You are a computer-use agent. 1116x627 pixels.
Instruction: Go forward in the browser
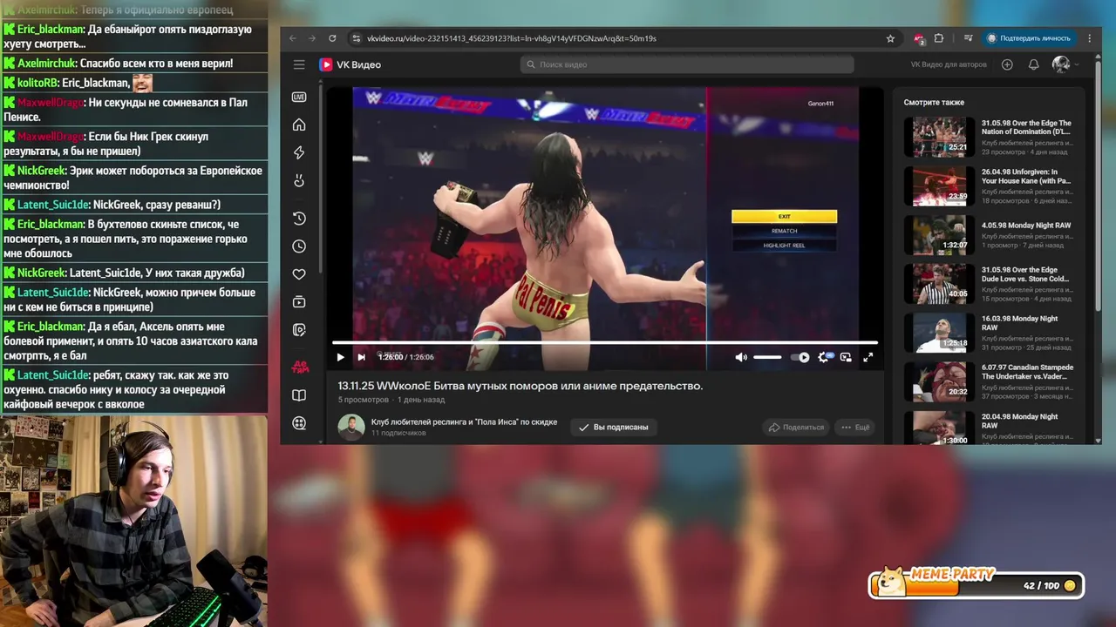click(312, 38)
